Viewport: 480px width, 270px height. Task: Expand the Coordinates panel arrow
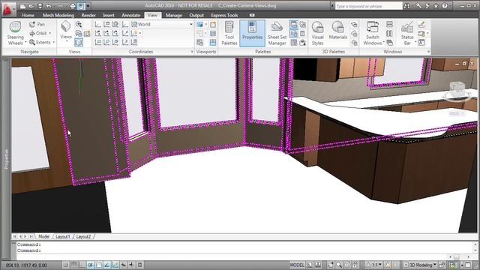[192, 52]
